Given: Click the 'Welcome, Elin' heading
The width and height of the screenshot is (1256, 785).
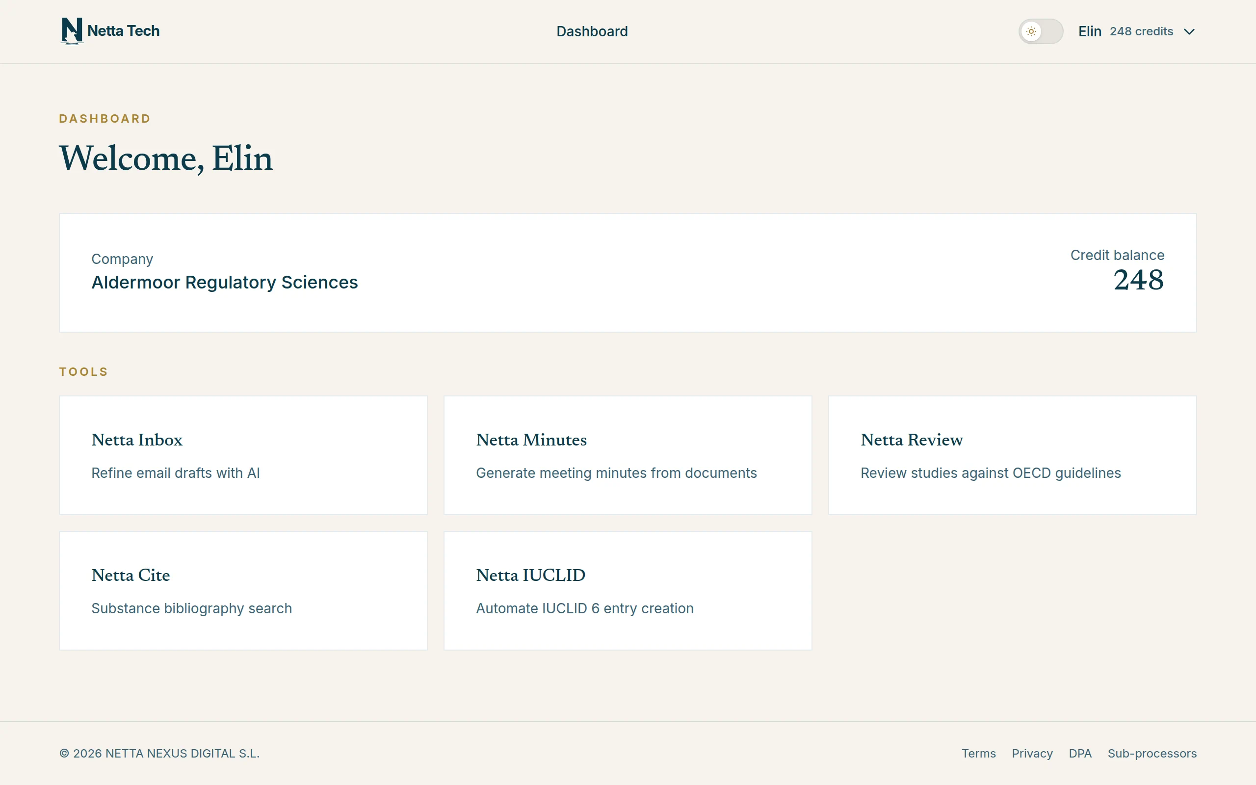Looking at the screenshot, I should click(x=166, y=158).
